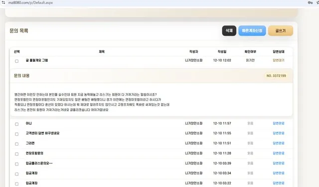
Task: Click the black 삭제 delete button
Action: coord(229,30)
